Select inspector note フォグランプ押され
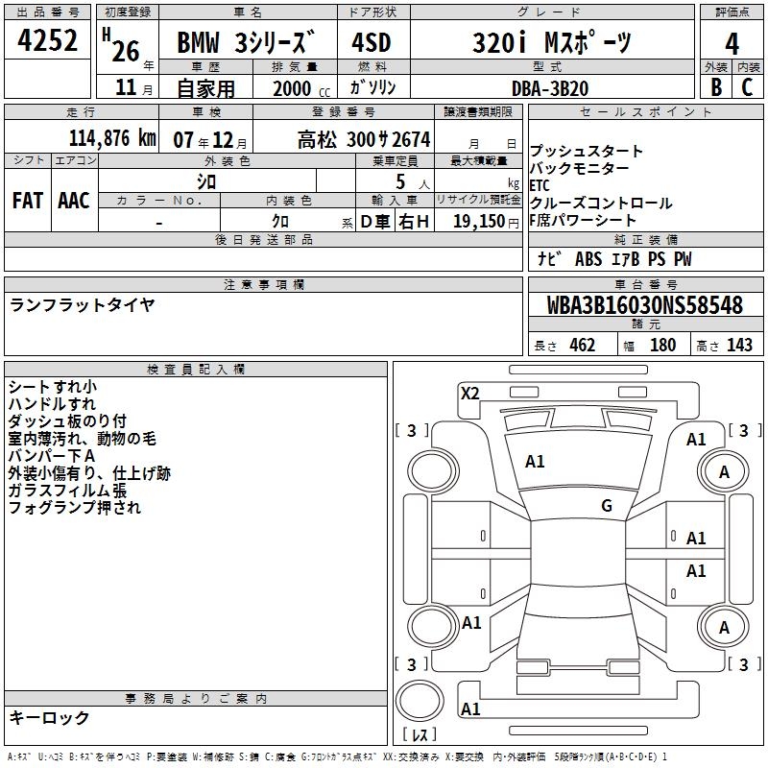 click(75, 507)
